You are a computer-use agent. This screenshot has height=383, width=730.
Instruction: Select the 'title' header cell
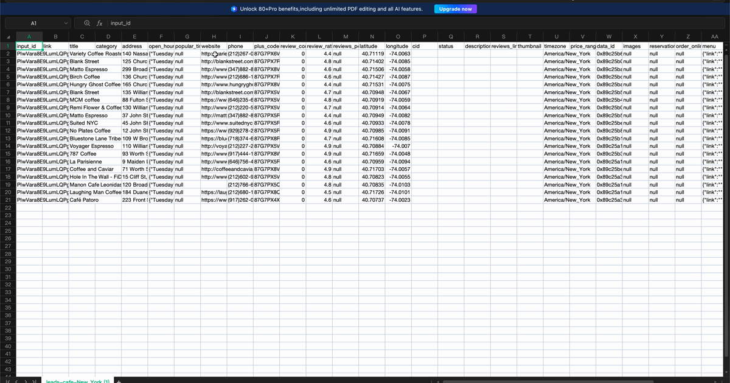[x=82, y=46]
